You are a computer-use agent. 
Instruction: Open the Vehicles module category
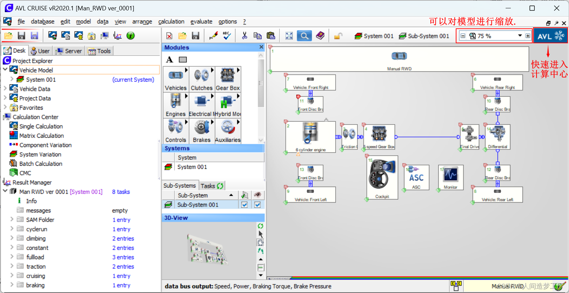click(x=176, y=79)
